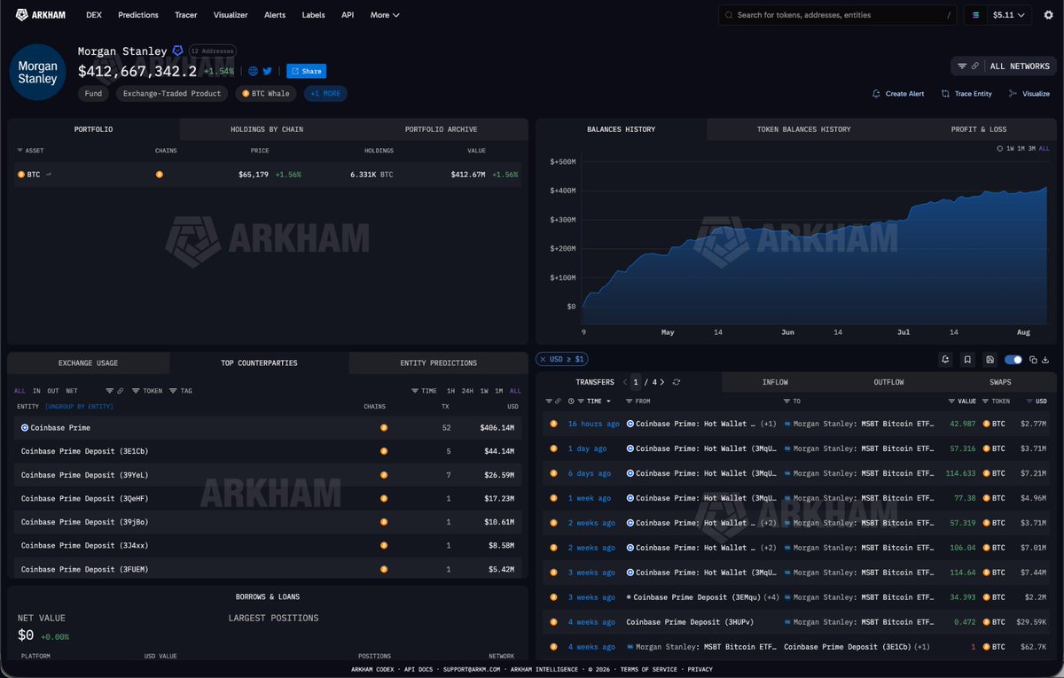Open Morgan Stanley's Twitter icon
Screen dimensions: 1064x678
(268, 71)
